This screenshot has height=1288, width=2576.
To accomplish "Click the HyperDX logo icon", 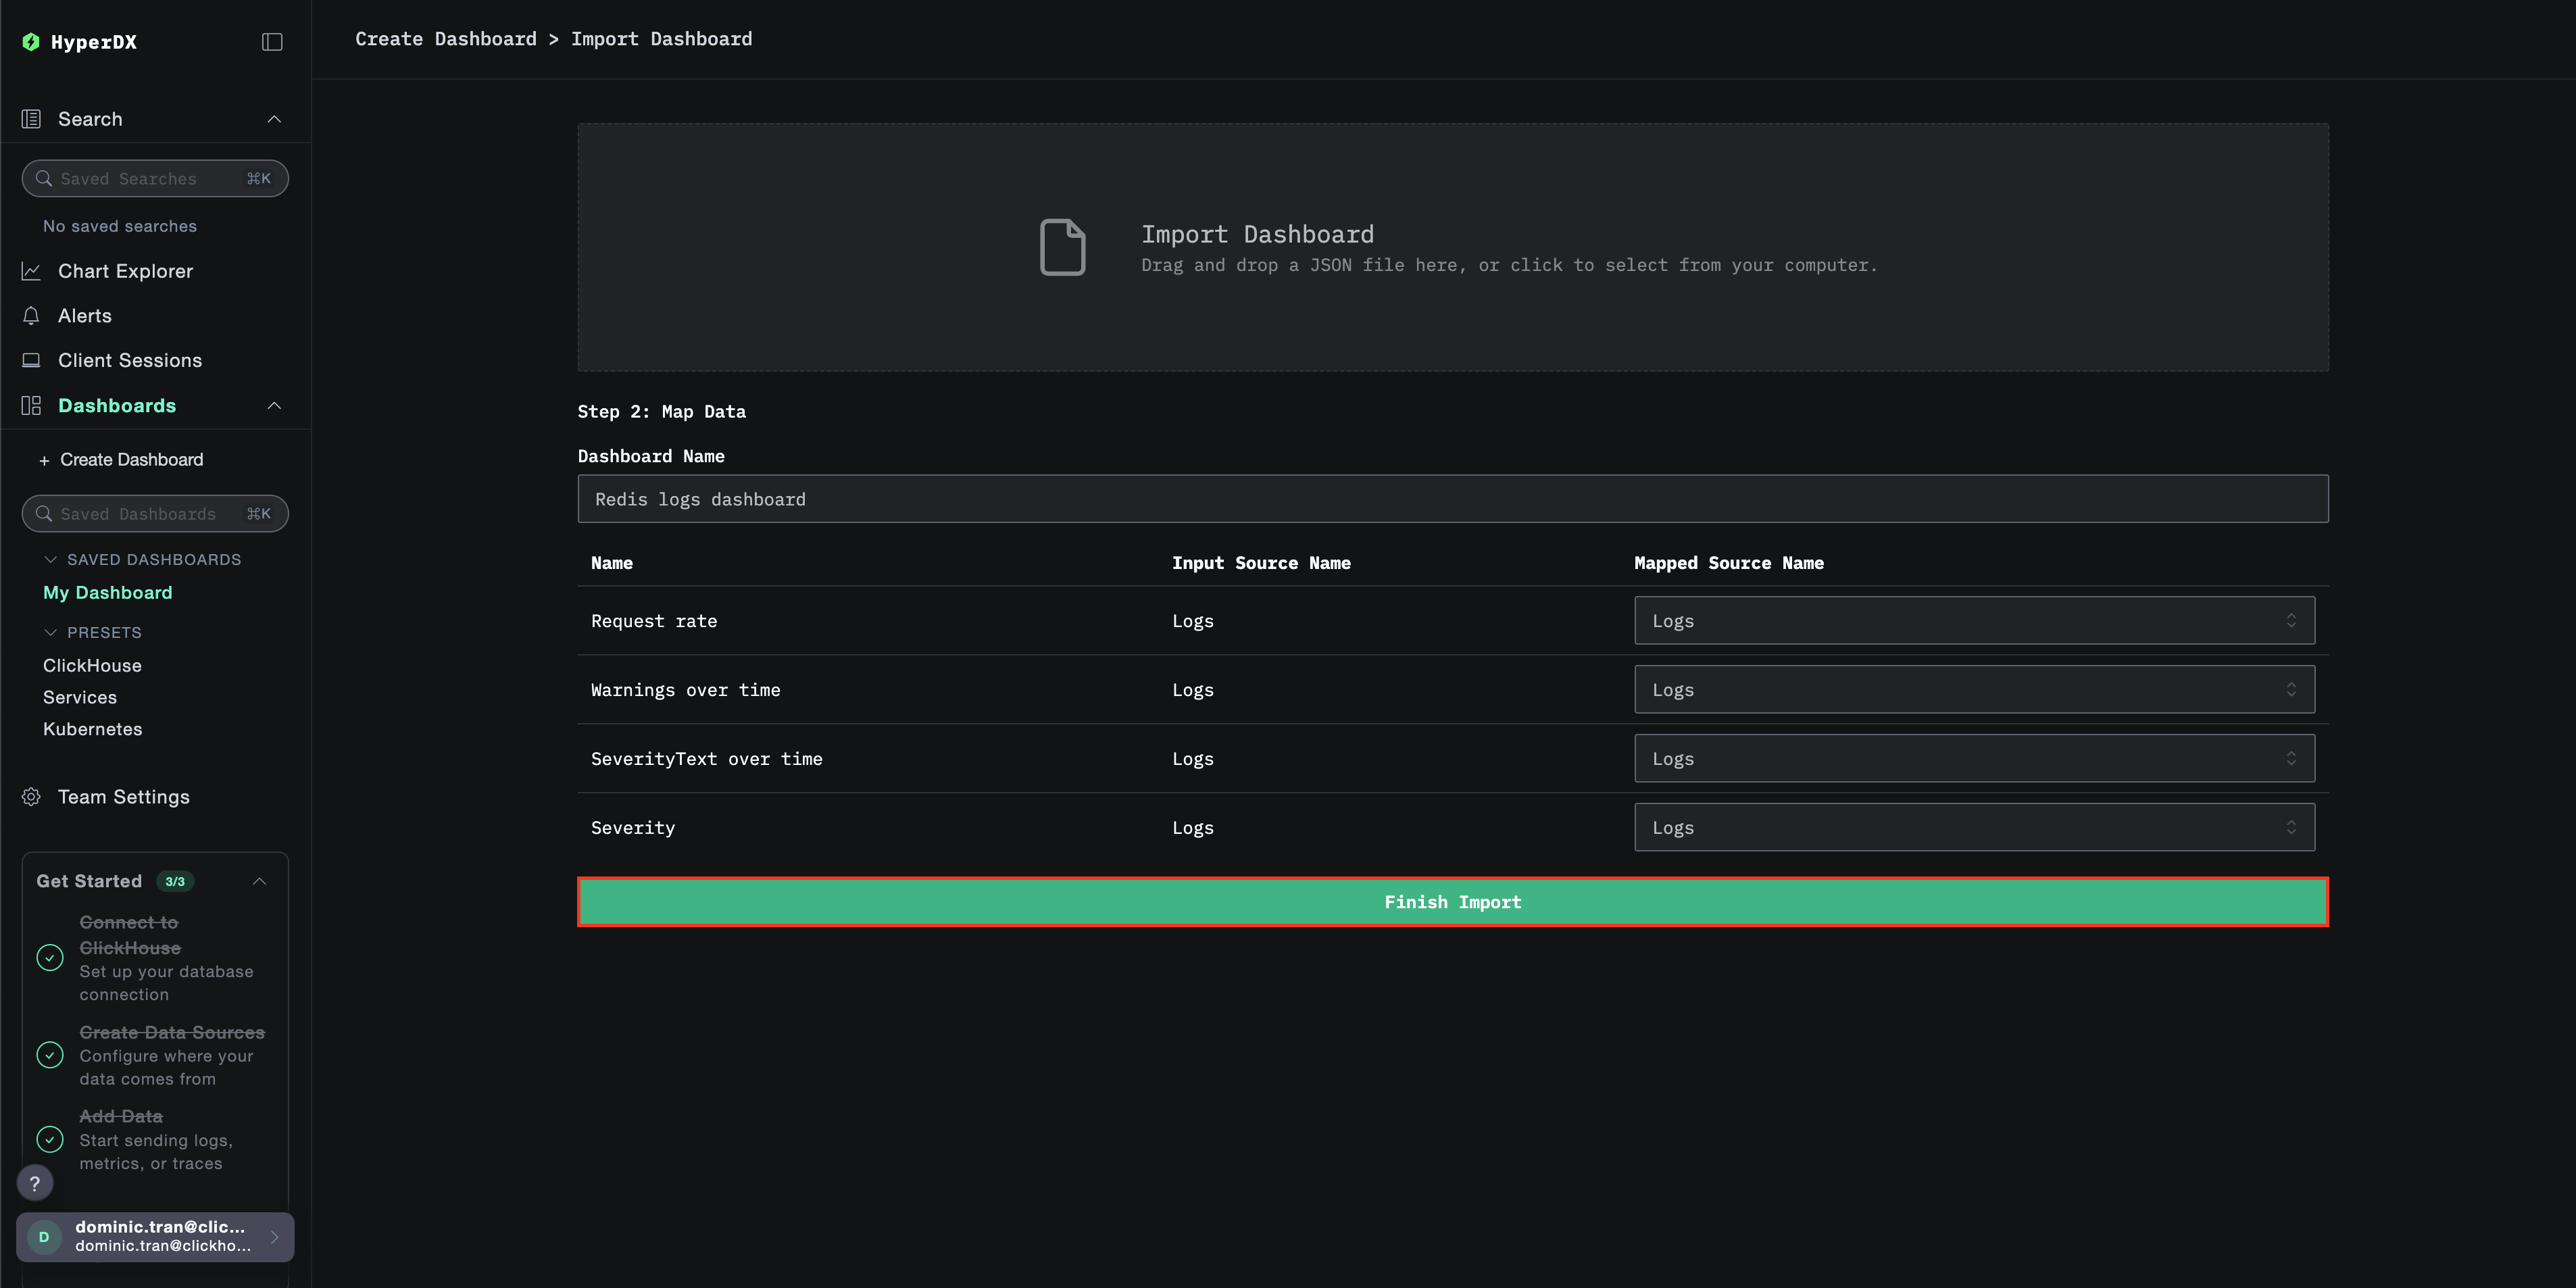I will pos(31,42).
